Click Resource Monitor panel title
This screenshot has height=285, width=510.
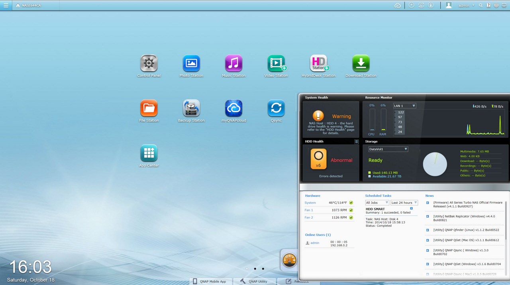tap(379, 97)
